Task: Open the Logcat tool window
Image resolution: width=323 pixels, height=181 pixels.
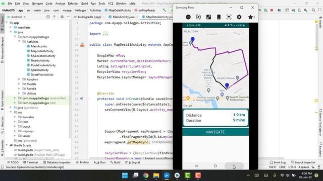Action: click(x=133, y=162)
